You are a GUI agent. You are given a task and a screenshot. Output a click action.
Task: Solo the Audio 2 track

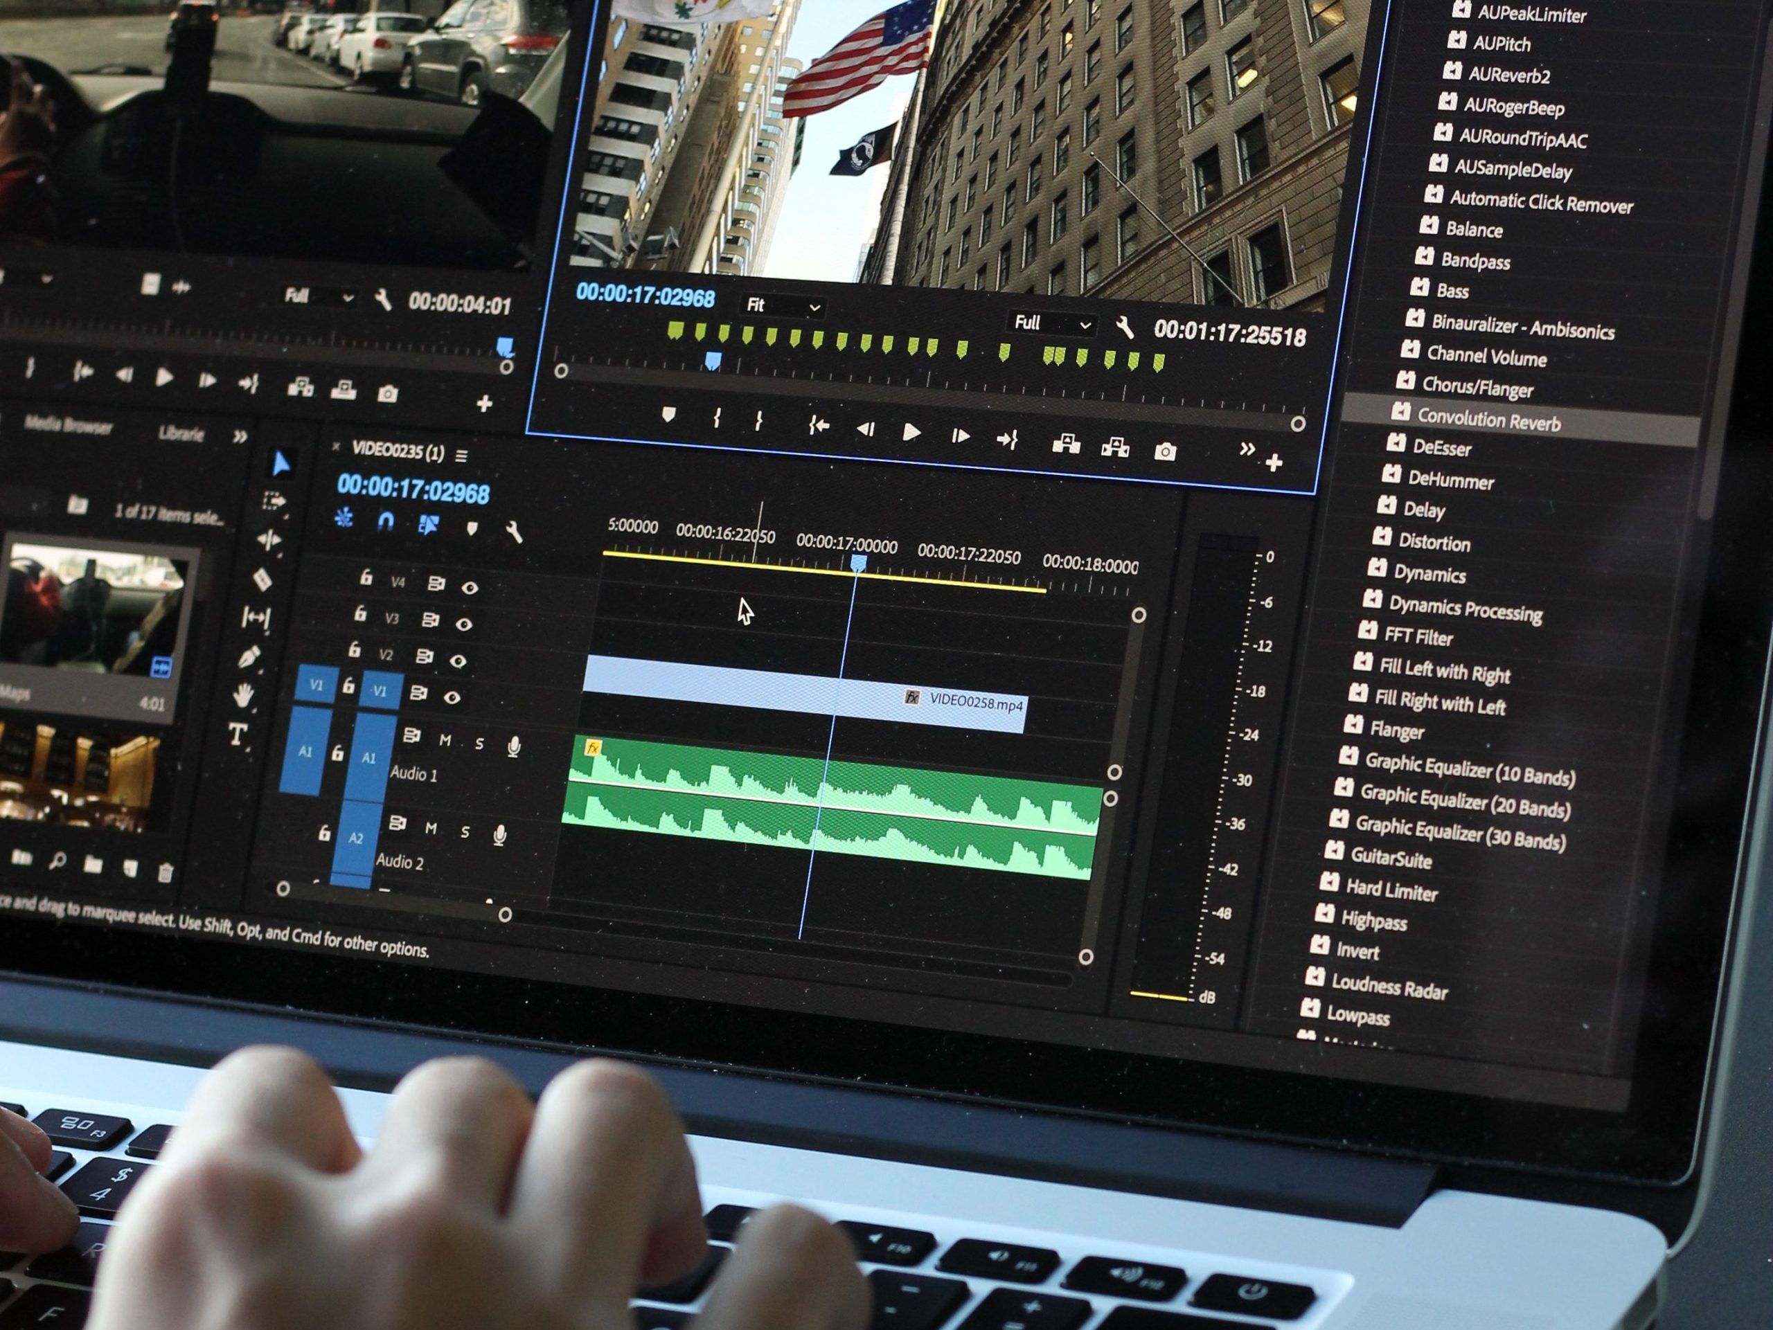click(465, 832)
